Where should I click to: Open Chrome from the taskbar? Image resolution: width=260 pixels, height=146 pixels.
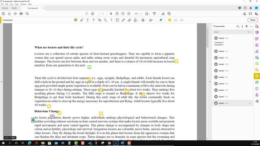109,143
